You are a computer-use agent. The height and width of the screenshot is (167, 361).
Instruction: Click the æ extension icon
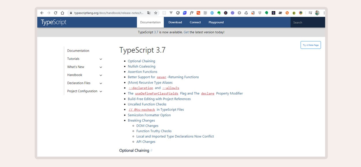[280, 13]
